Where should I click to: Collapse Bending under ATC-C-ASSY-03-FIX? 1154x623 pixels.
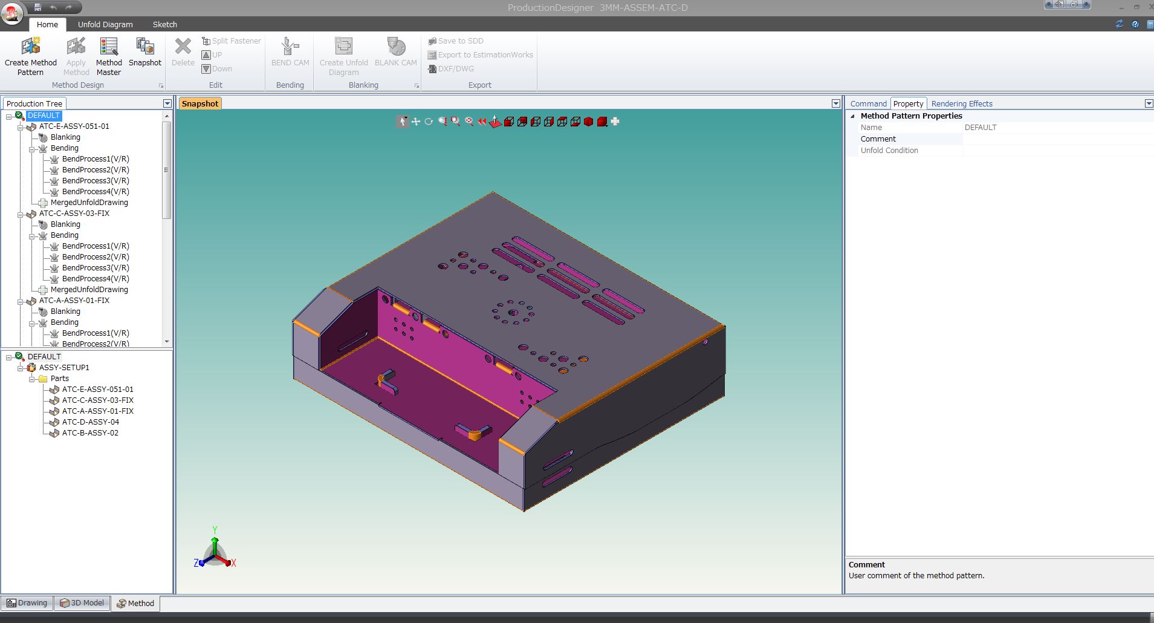pyautogui.click(x=32, y=236)
